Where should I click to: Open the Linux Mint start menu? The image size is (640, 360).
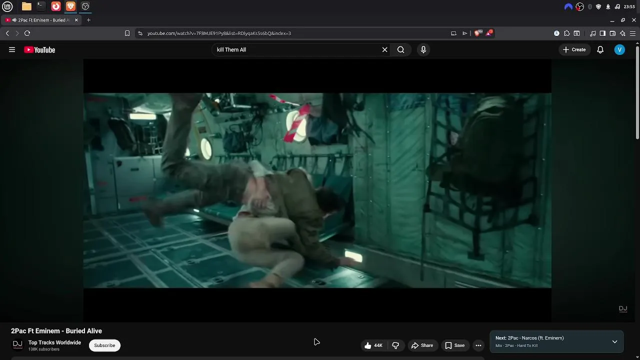pyautogui.click(x=7, y=6)
